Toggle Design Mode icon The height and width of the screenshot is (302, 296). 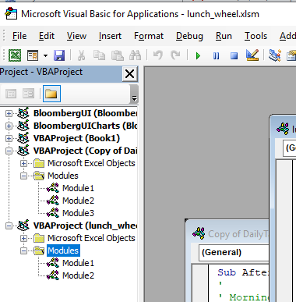click(252, 55)
